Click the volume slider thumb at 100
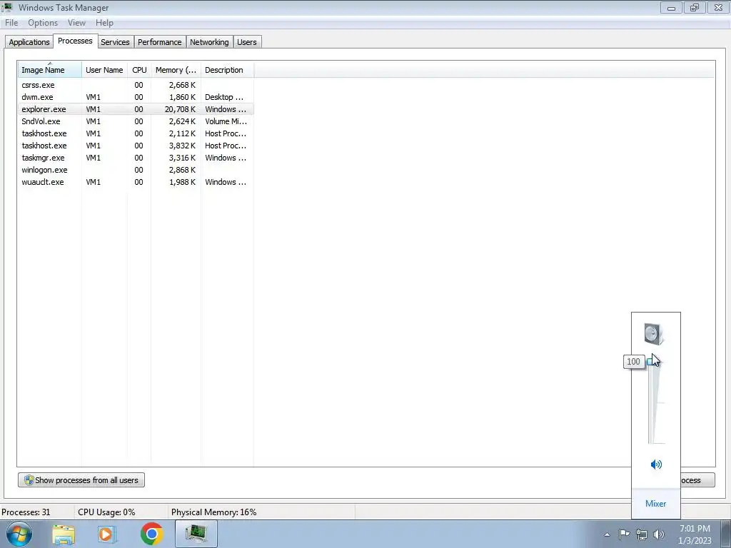 tap(652, 362)
